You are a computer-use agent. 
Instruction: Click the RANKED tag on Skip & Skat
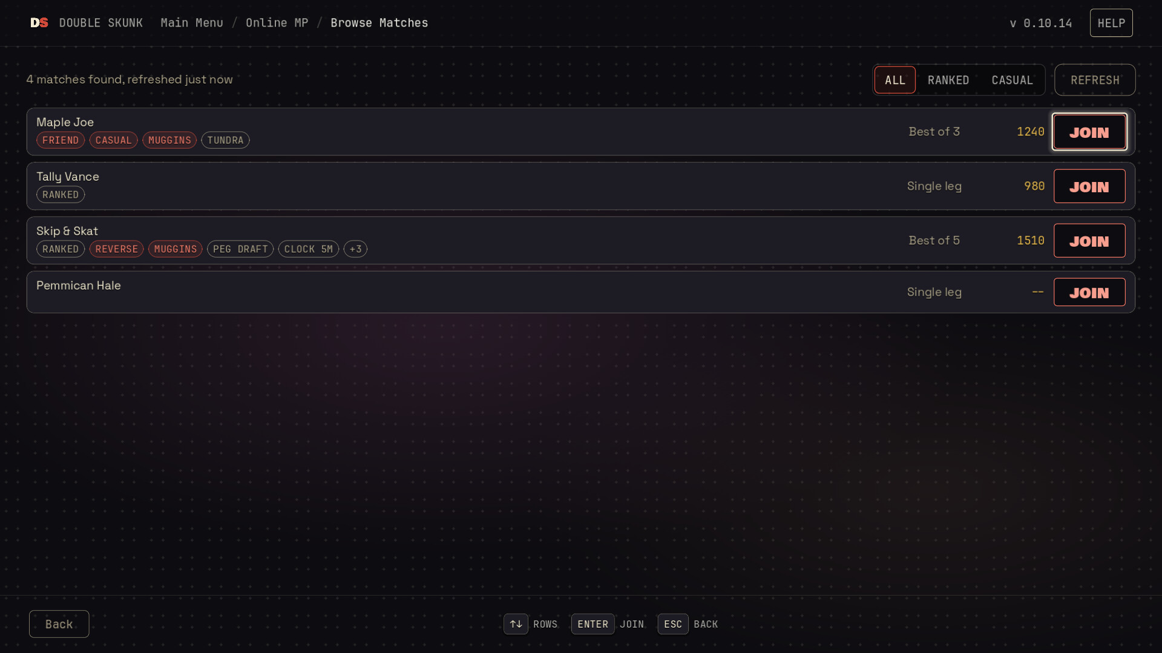pyautogui.click(x=61, y=249)
